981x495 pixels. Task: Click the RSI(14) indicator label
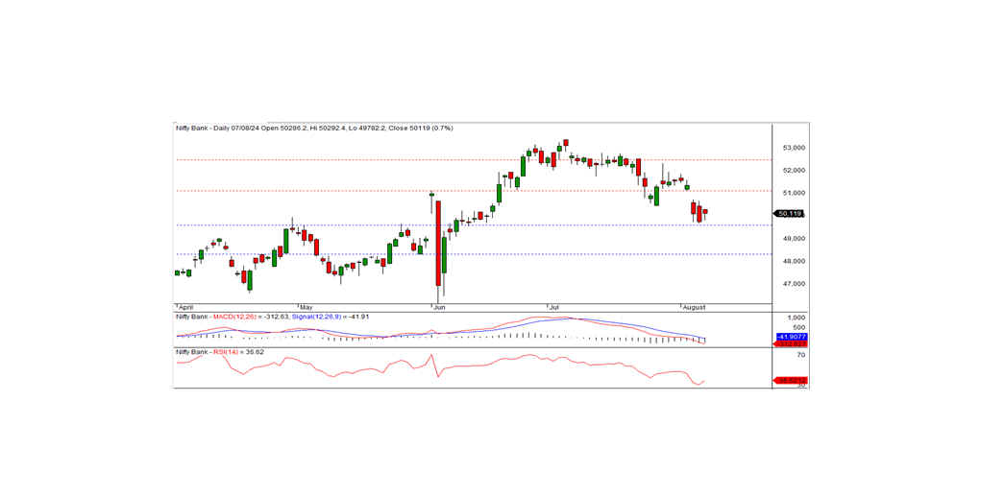click(226, 352)
